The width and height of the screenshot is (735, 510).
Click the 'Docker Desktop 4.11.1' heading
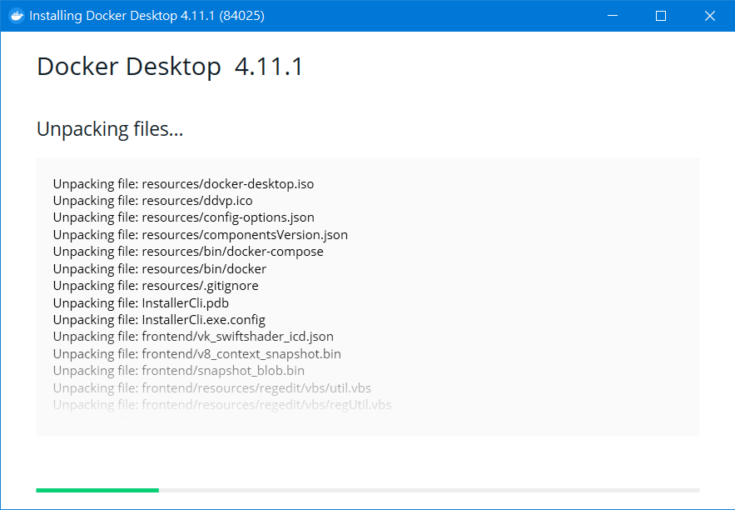(x=170, y=66)
